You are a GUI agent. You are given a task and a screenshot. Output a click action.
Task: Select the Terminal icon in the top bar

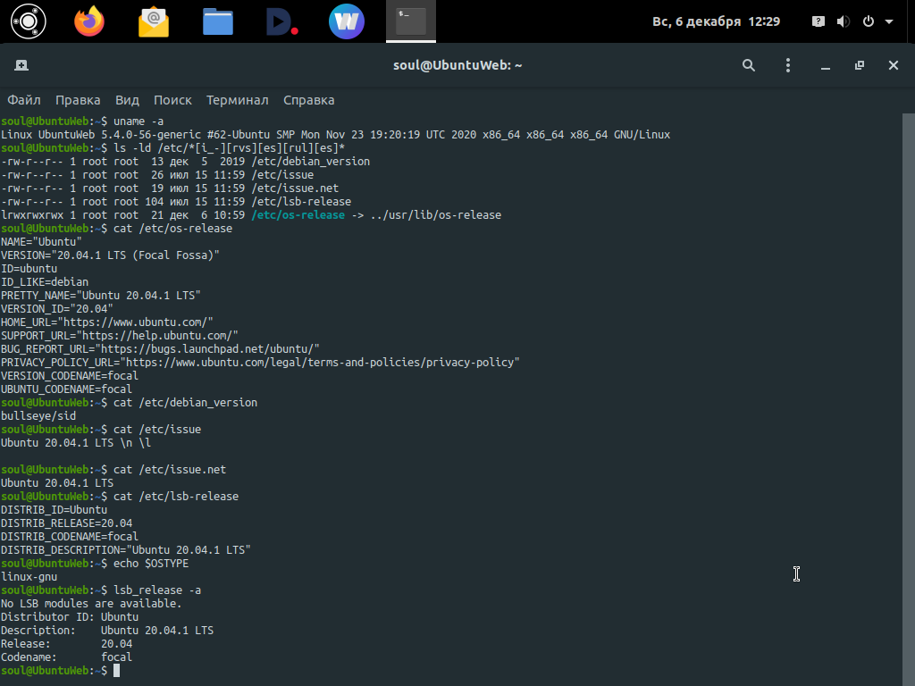coord(411,21)
